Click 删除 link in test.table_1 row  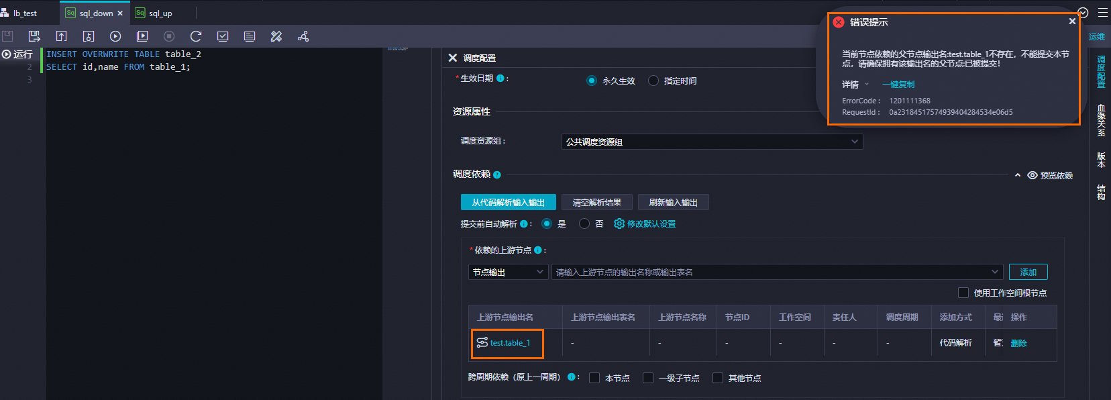pos(1019,343)
